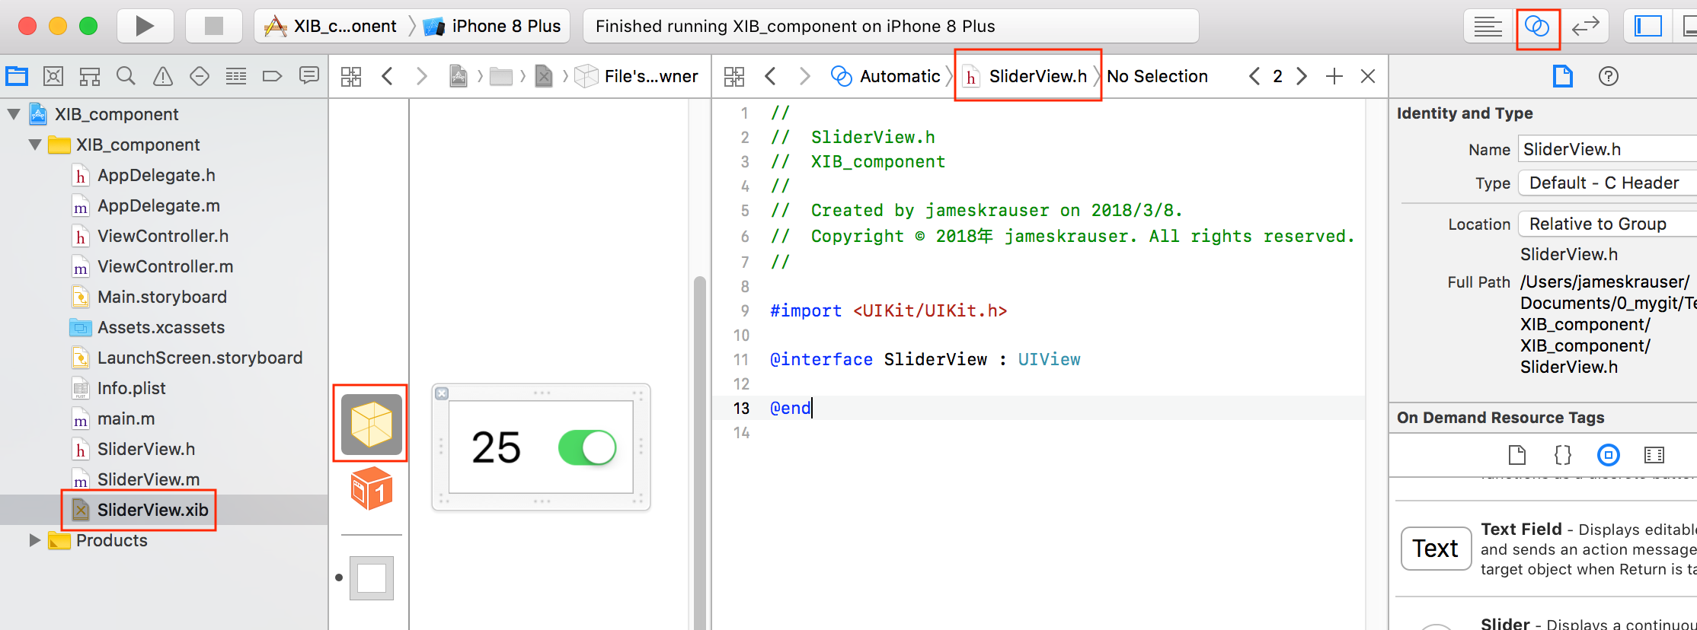This screenshot has height=630, width=1697.
Task: Open the No Selection jump bar menu
Action: tap(1157, 76)
